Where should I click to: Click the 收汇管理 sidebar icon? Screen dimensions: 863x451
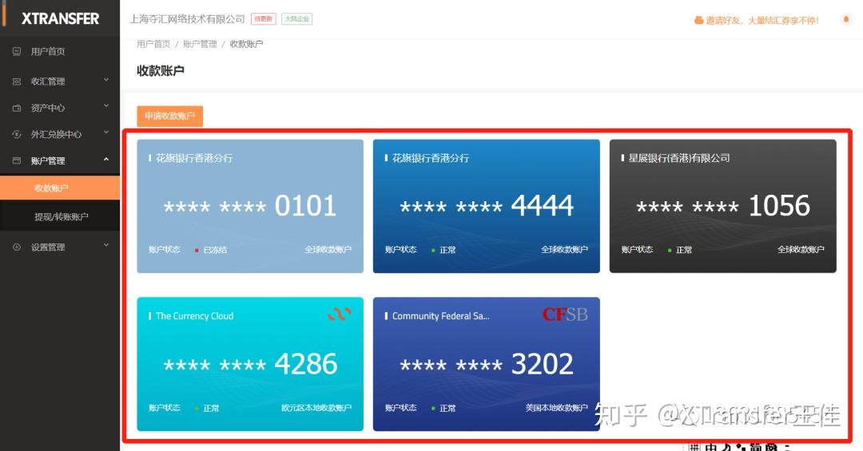[x=17, y=81]
